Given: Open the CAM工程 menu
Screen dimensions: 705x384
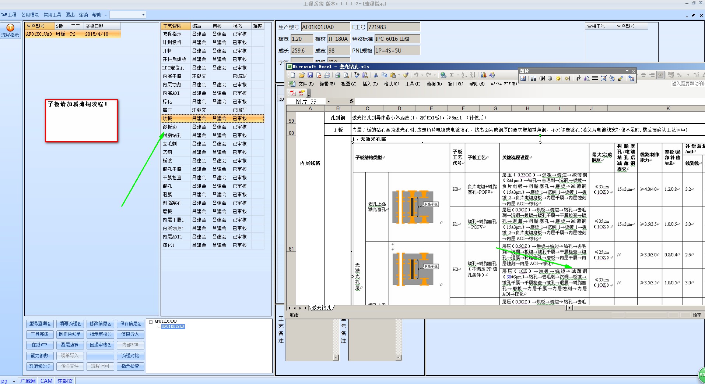Looking at the screenshot, I should [x=8, y=15].
